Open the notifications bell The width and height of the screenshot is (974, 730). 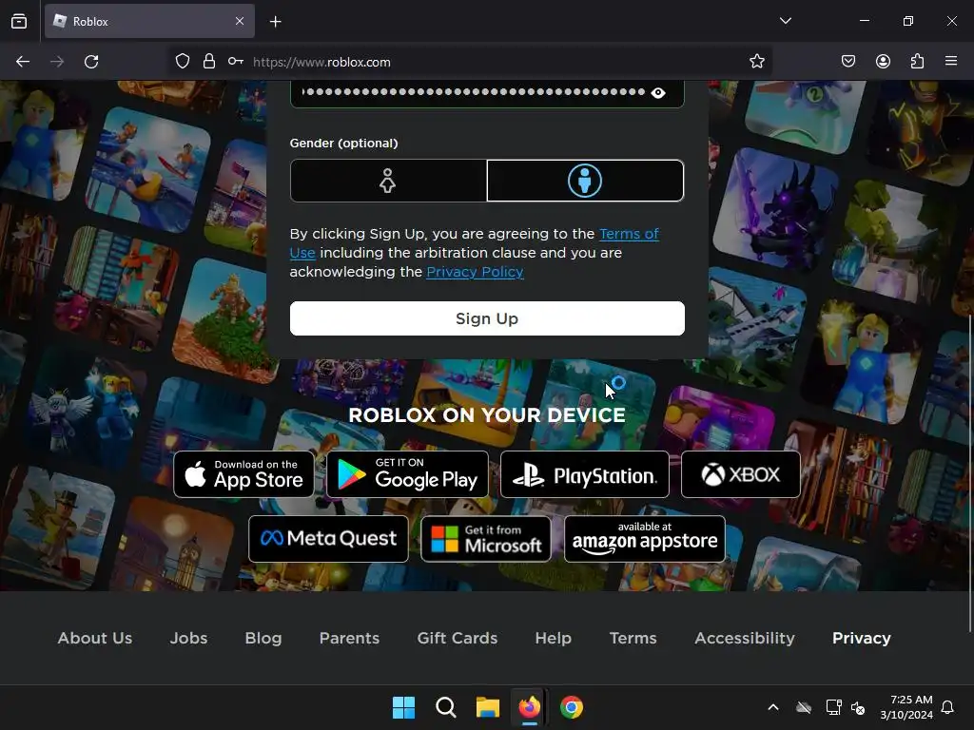tap(947, 707)
